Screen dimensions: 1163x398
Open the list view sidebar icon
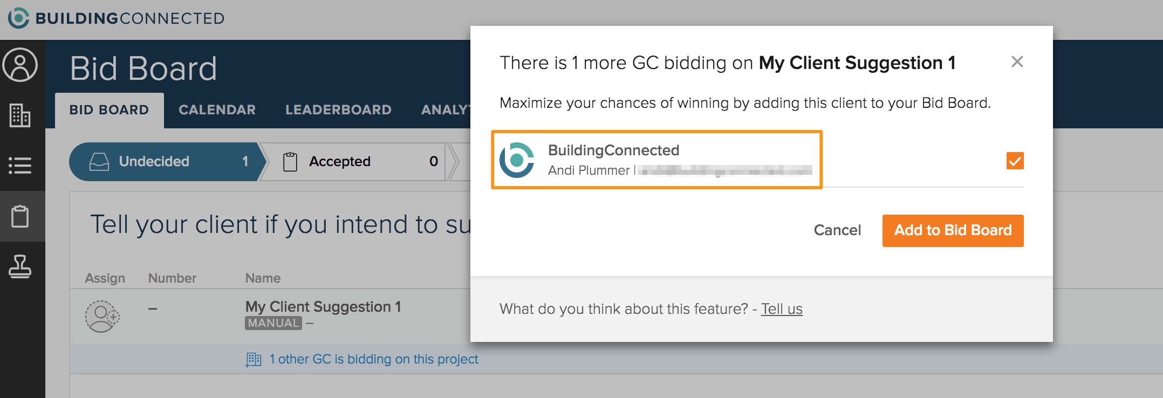click(x=20, y=165)
